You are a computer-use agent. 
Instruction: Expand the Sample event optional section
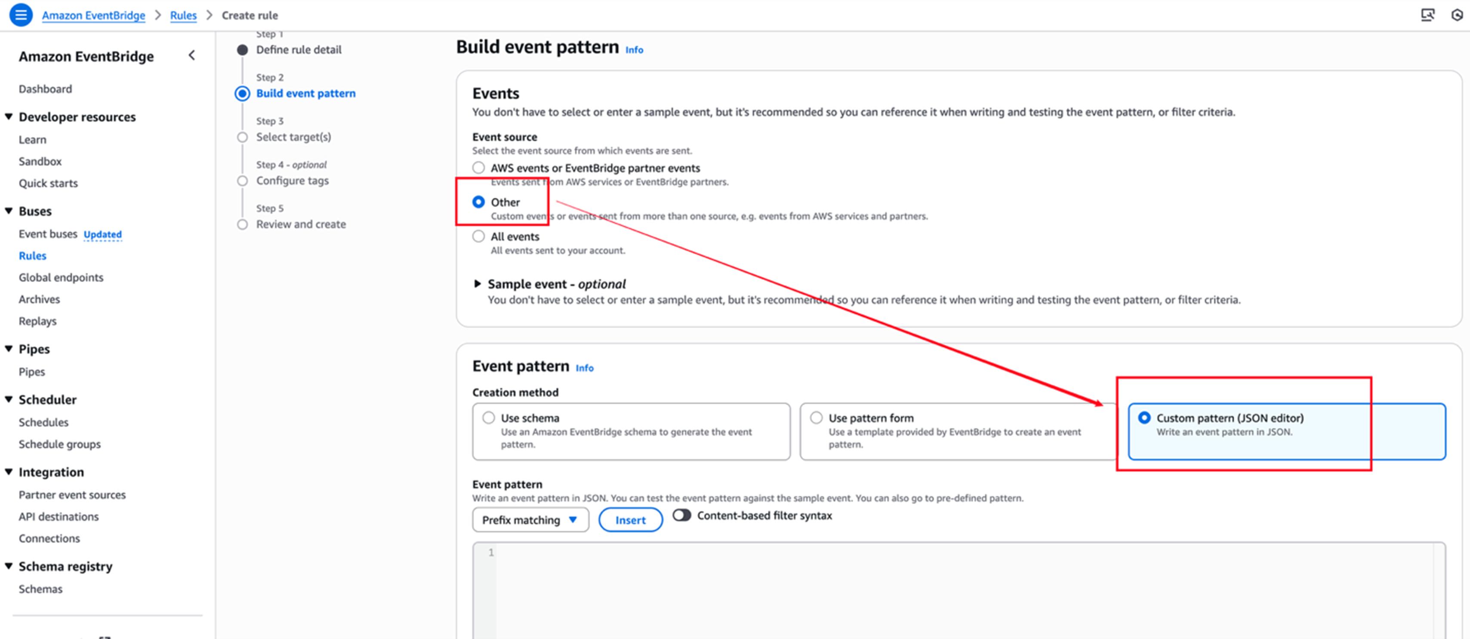point(478,283)
